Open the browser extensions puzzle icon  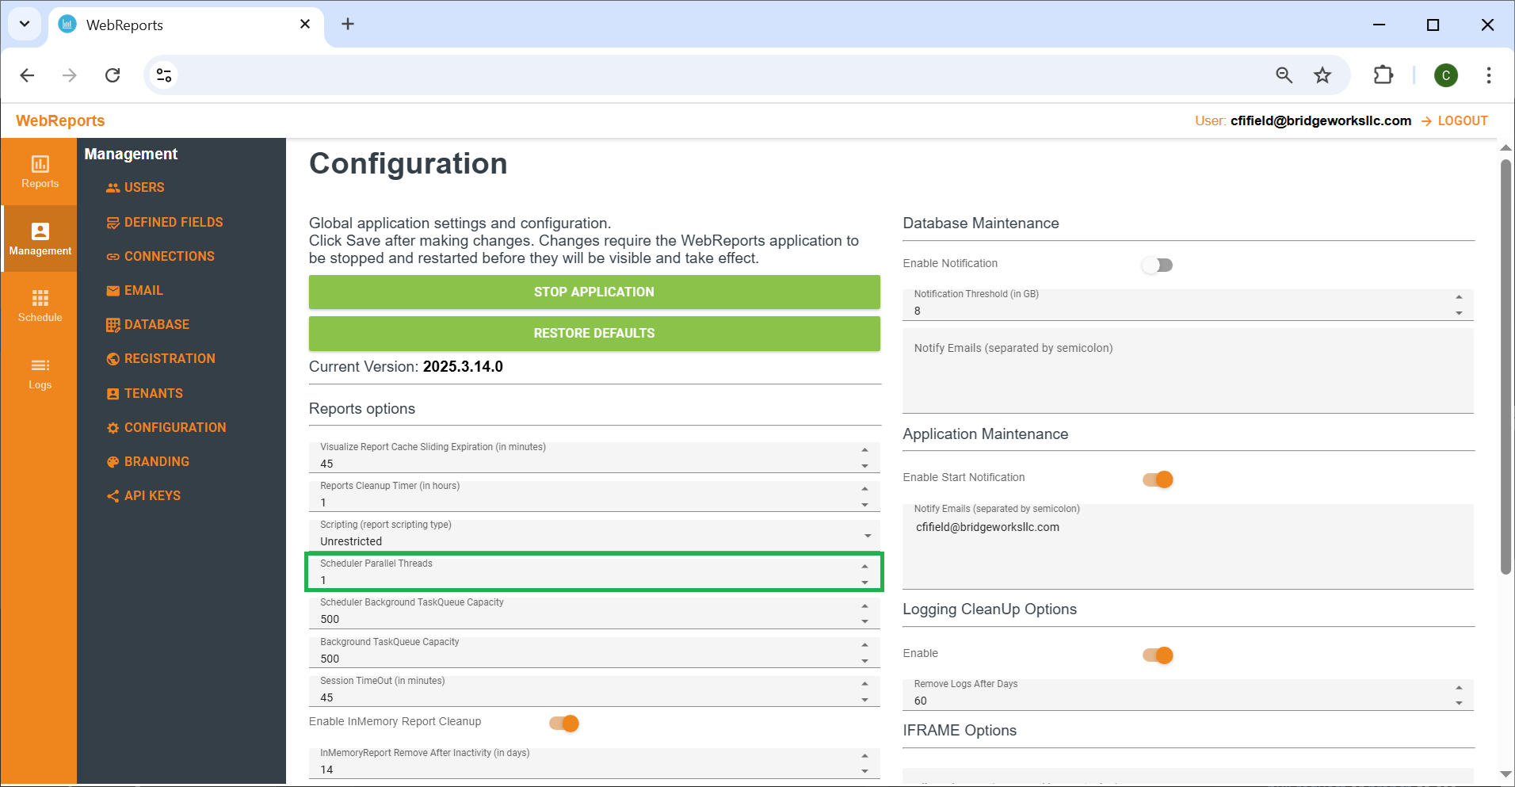click(1383, 75)
